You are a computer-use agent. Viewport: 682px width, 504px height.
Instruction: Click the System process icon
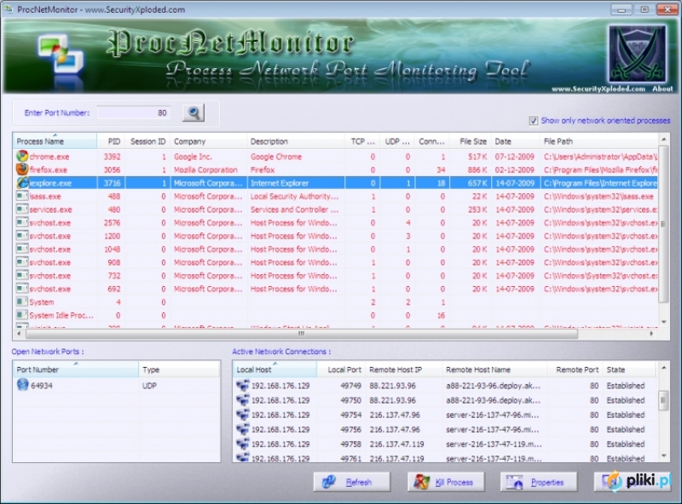[22, 301]
